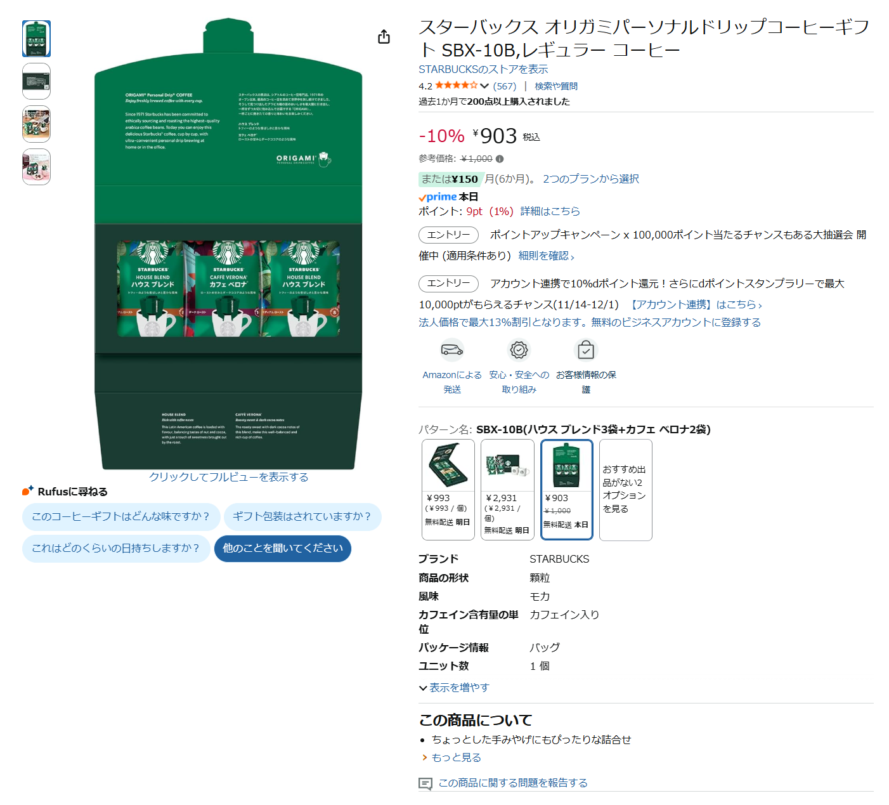Open STARBUCKSのストアを表示 link
The width and height of the screenshot is (889, 805).
click(483, 69)
